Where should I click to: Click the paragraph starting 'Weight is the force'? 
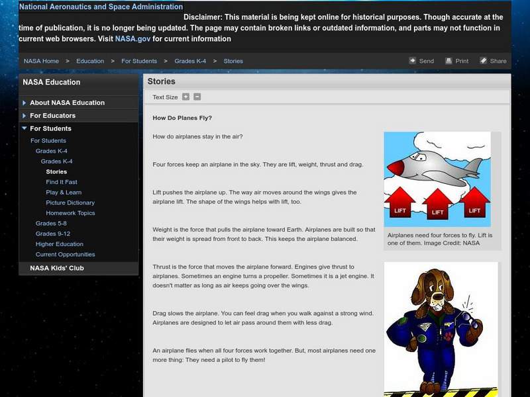click(x=264, y=234)
